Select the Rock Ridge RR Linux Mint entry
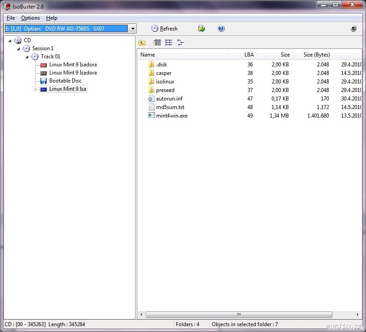Image resolution: width=366 pixels, height=332 pixels. (x=73, y=73)
